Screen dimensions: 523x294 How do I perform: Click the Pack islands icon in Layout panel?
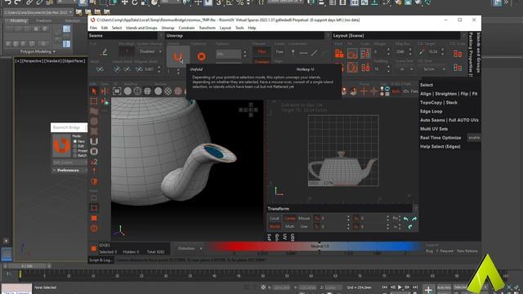(339, 53)
